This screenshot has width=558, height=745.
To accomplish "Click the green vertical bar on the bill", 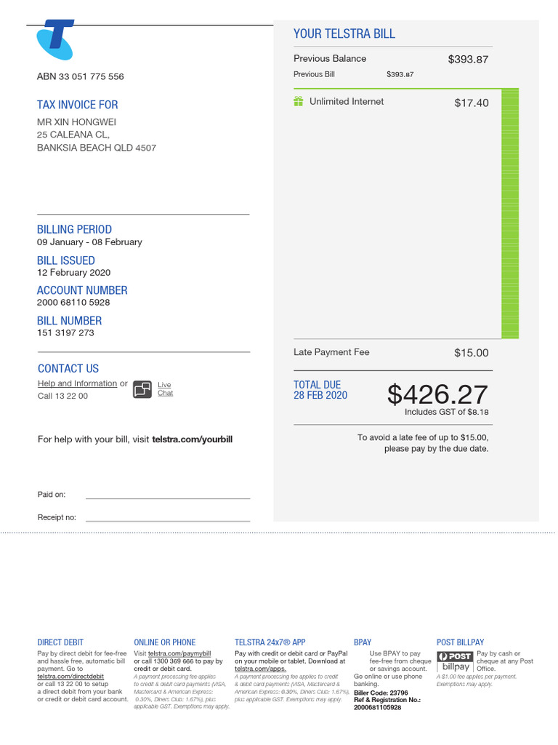I will point(511,213).
